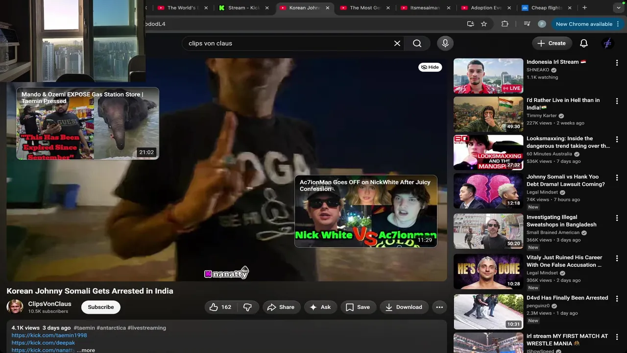Save the video to a playlist

(x=358, y=307)
